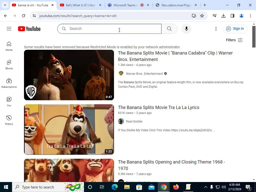Start voice search with the microphone icon

(x=186, y=29)
